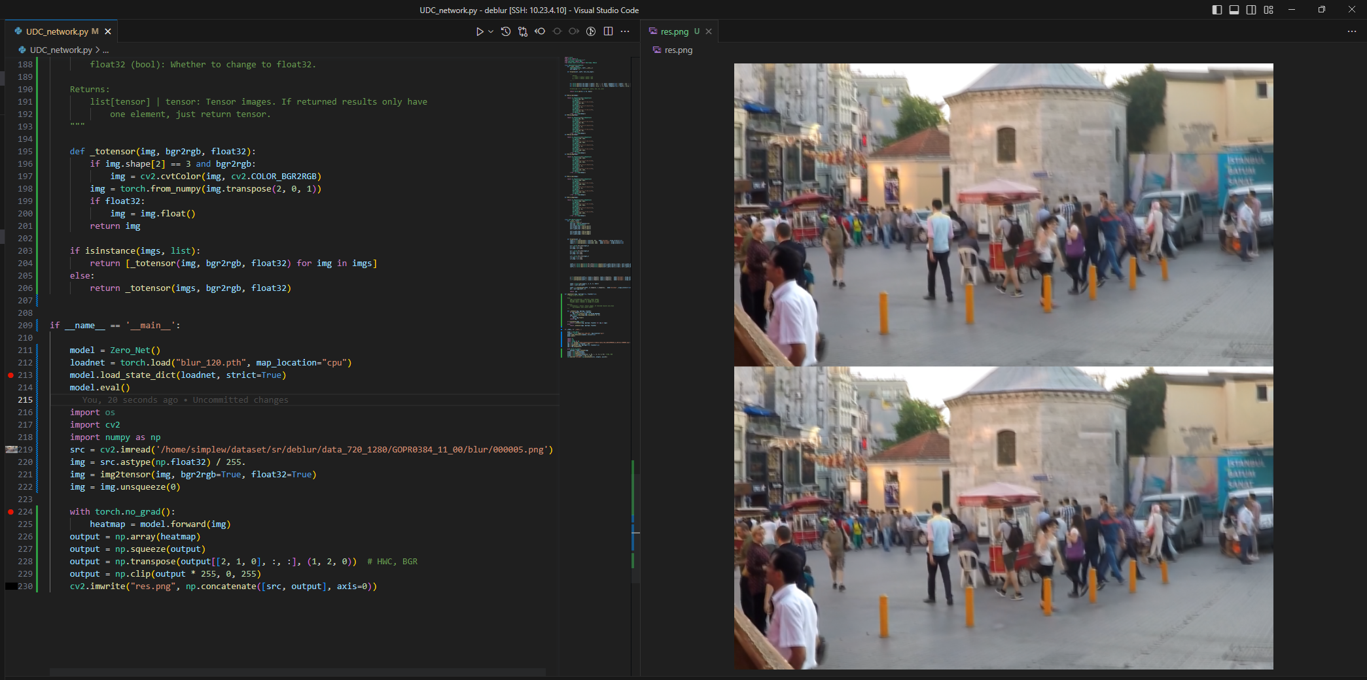Click the Go Back navigation icon

click(x=540, y=31)
